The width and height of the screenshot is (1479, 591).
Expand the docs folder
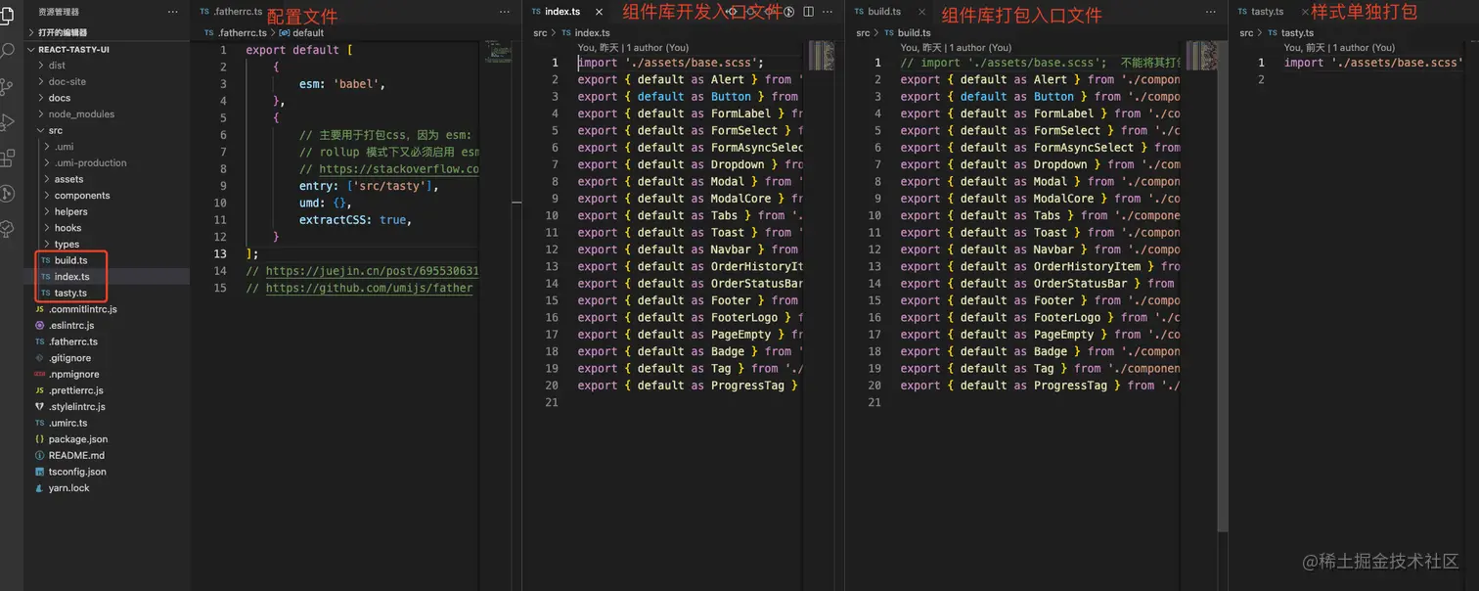[x=106, y=98]
